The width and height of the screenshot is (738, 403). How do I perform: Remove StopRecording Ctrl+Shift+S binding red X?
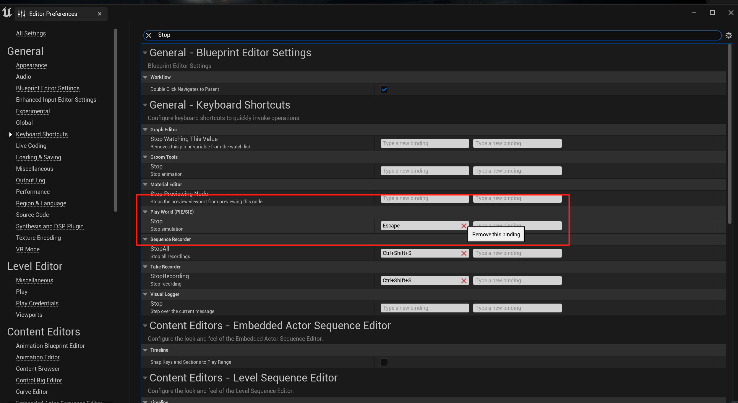pos(464,281)
